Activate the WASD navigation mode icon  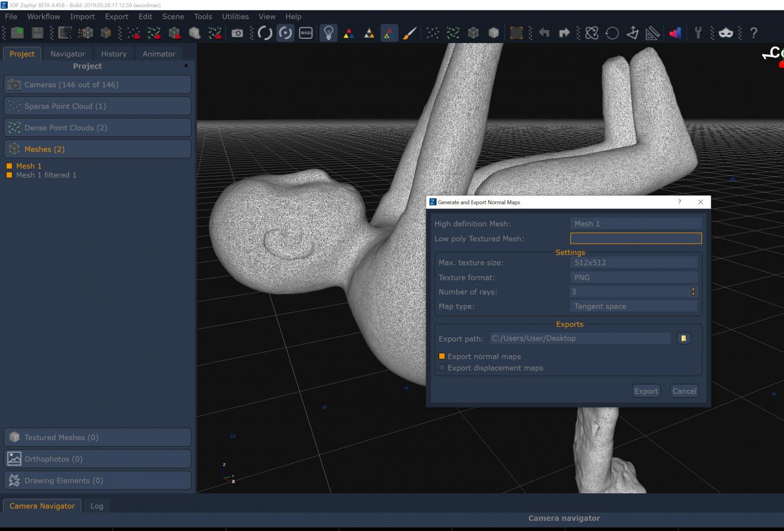pyautogui.click(x=306, y=33)
